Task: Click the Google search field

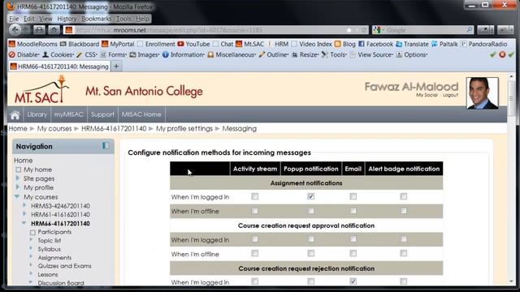Action: click(424, 30)
